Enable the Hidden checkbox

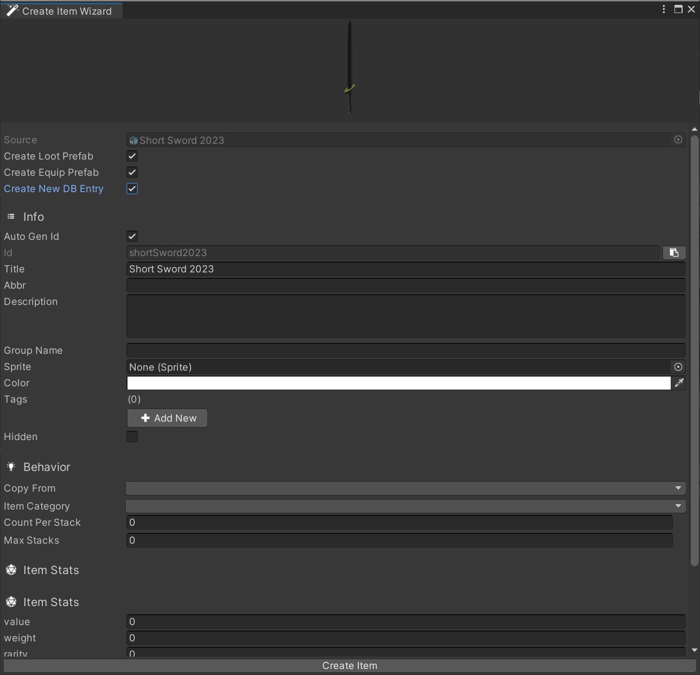click(x=132, y=437)
